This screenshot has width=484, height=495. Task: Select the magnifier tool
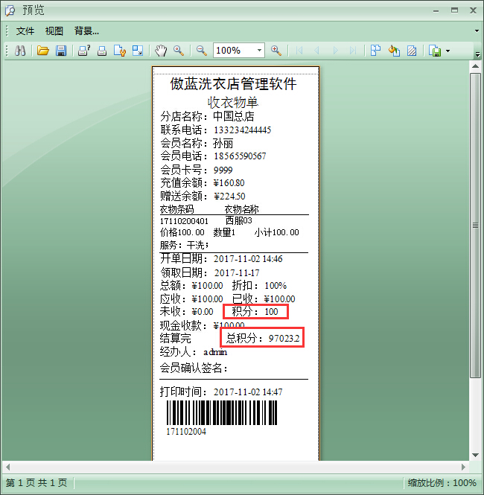click(x=179, y=51)
